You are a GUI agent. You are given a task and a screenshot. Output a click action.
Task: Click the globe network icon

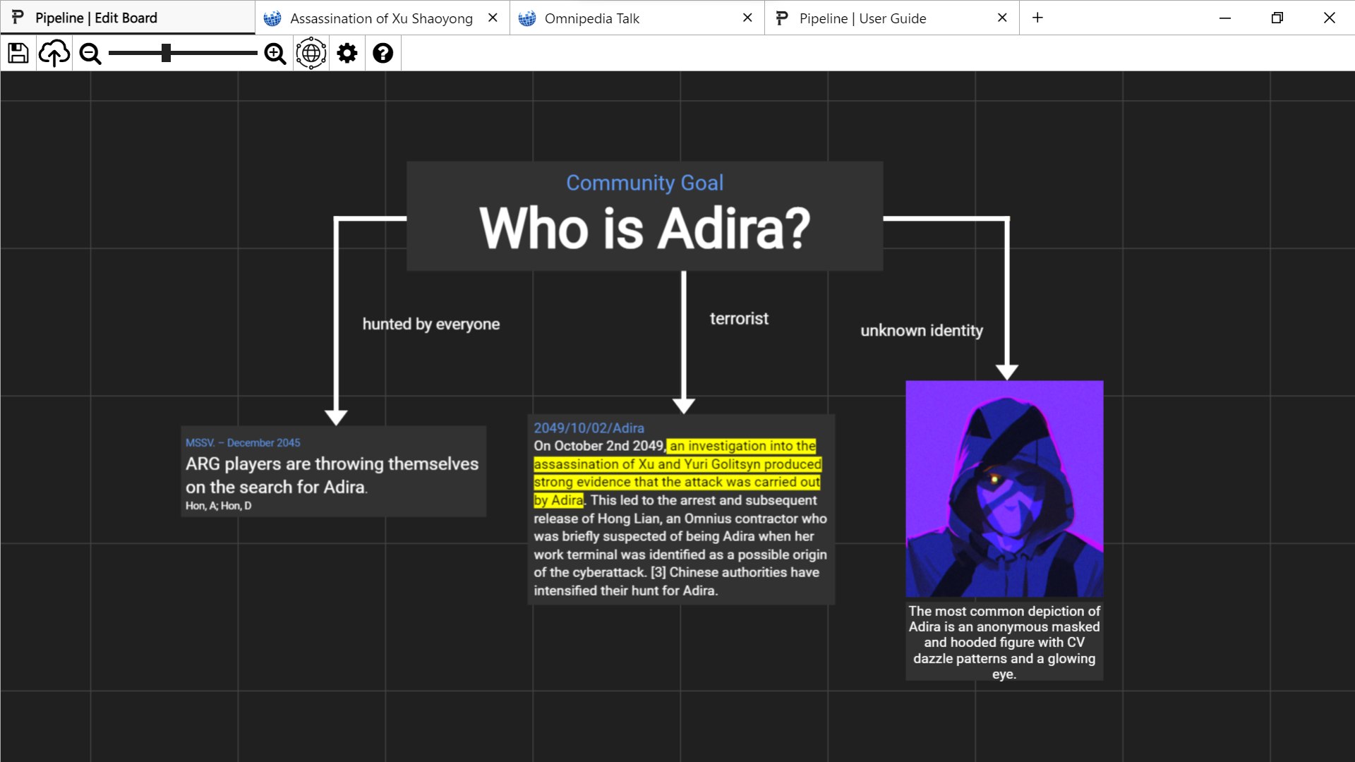point(311,53)
